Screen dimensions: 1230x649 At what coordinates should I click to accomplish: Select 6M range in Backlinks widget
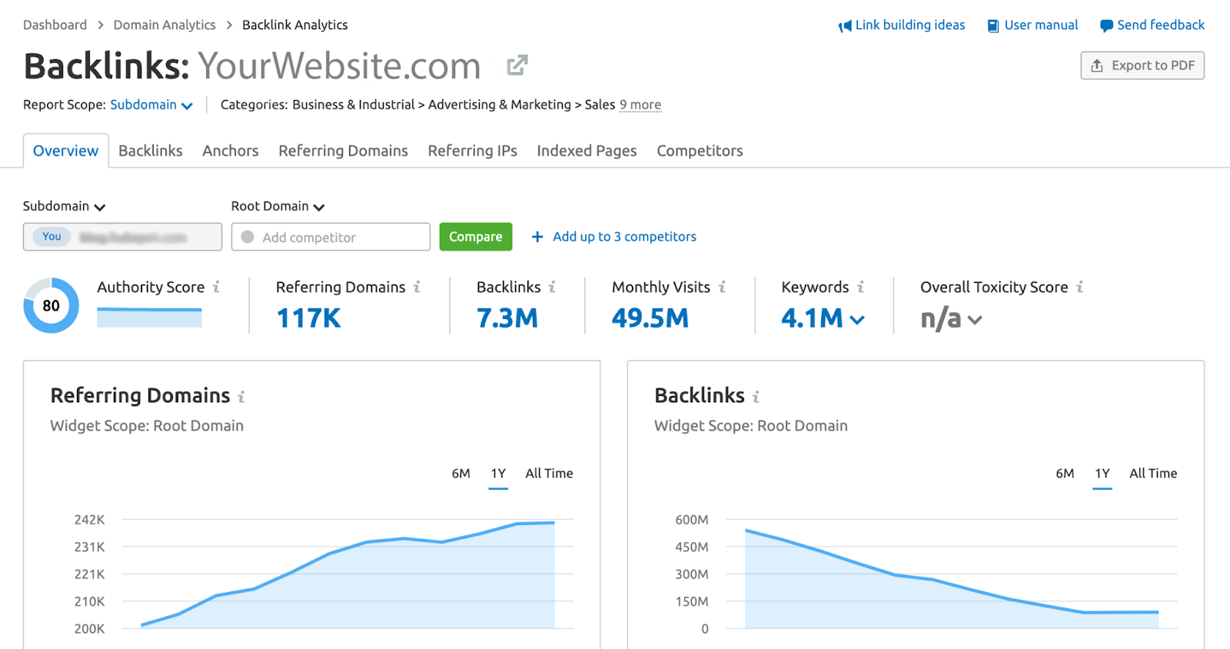(x=1065, y=474)
